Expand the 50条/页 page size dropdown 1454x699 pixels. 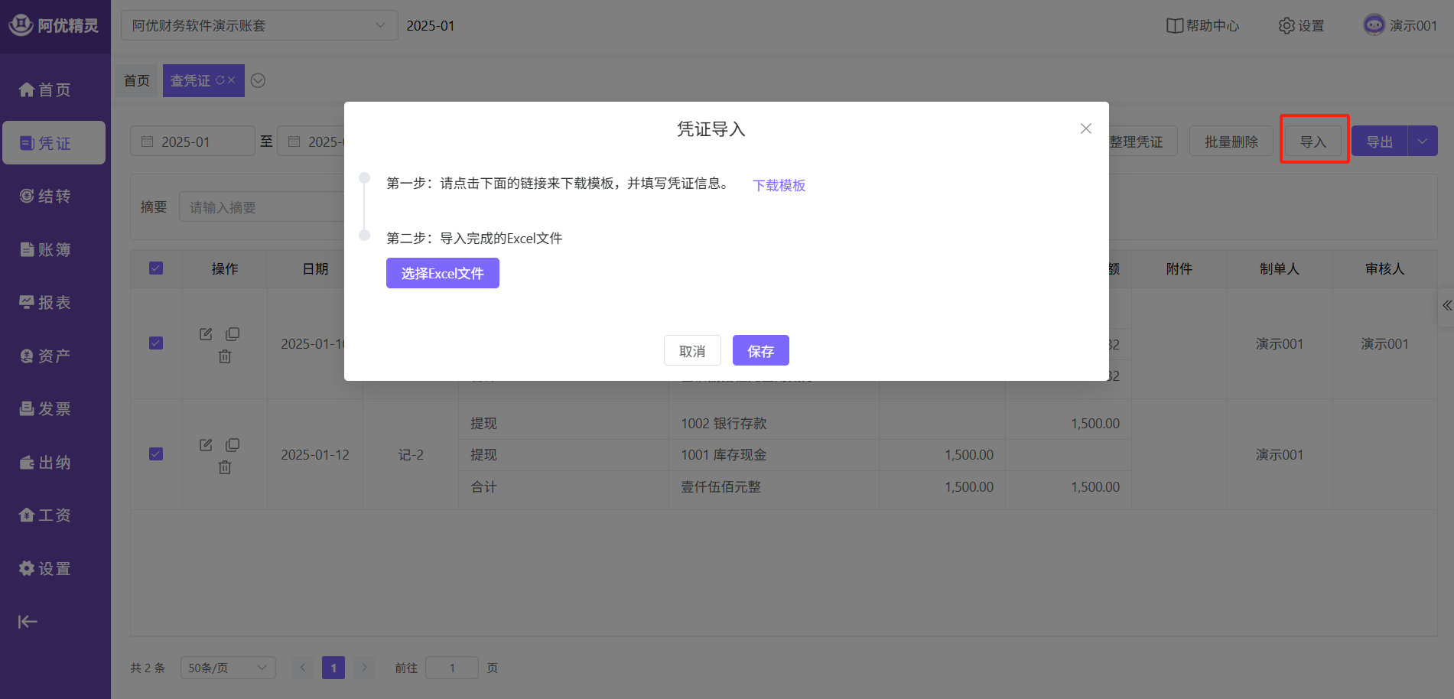coord(227,668)
